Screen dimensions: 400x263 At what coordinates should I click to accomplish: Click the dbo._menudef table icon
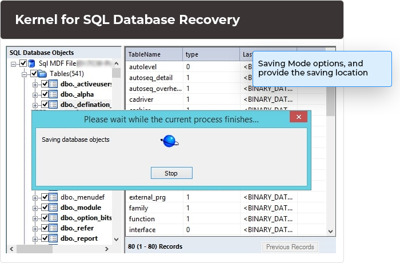(53, 197)
